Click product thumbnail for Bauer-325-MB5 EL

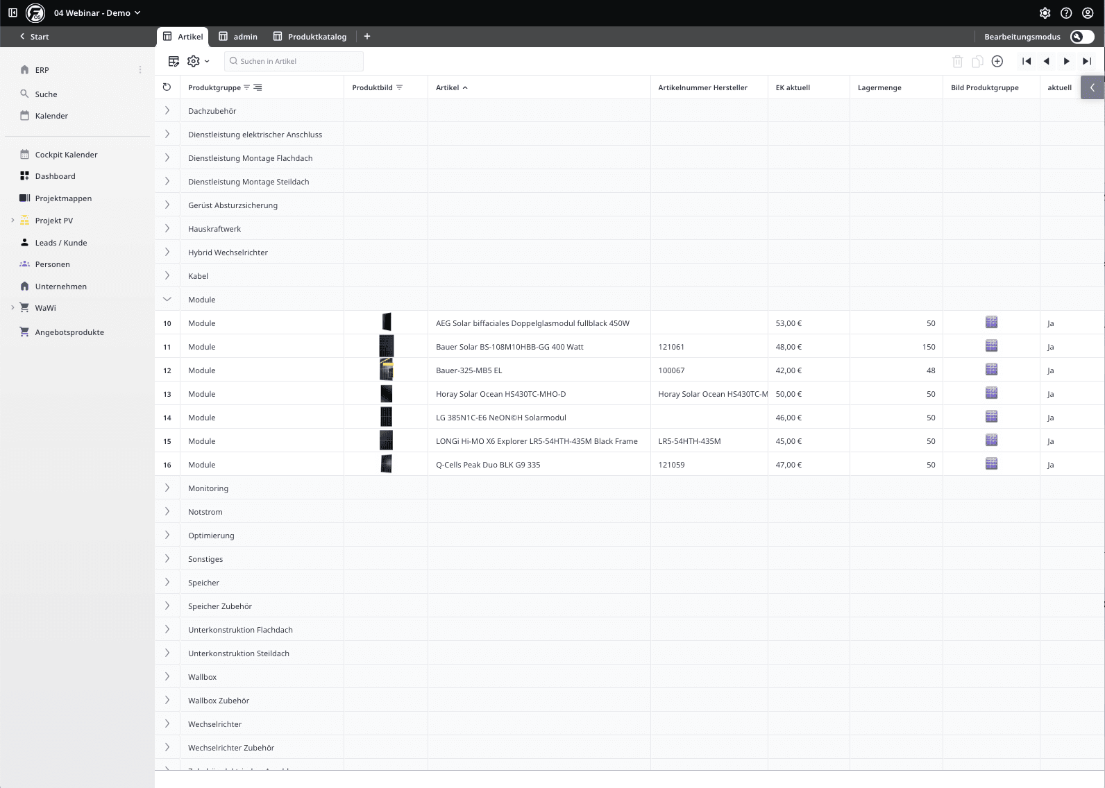click(387, 370)
